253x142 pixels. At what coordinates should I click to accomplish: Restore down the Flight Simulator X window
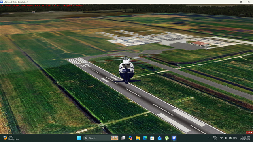[241, 2]
